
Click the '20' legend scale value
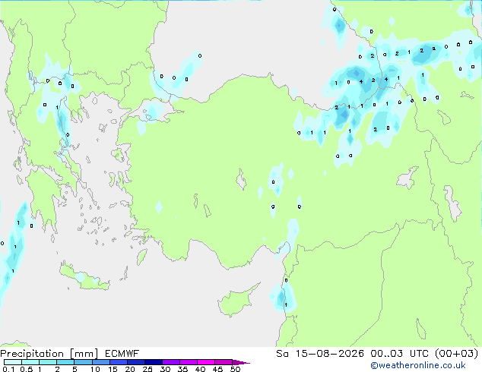130,369
